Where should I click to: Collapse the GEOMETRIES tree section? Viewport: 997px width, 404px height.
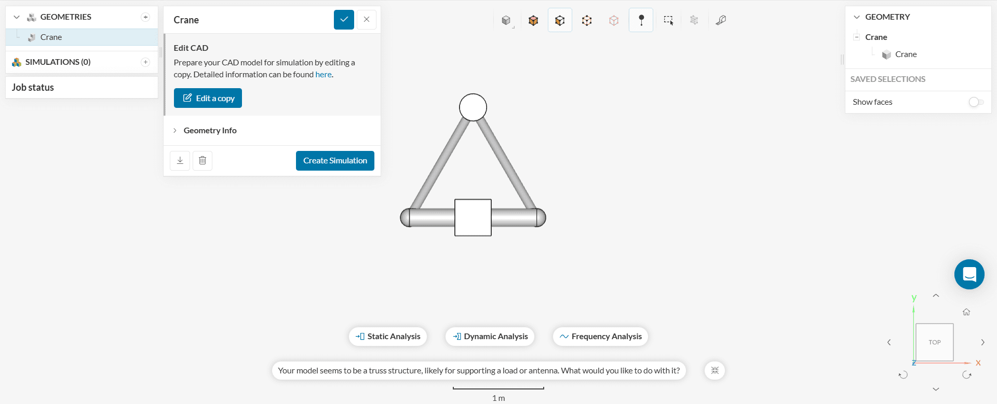[17, 17]
